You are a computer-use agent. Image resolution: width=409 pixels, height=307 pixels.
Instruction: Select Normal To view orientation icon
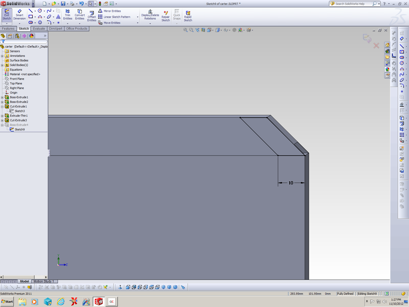(x=120, y=287)
